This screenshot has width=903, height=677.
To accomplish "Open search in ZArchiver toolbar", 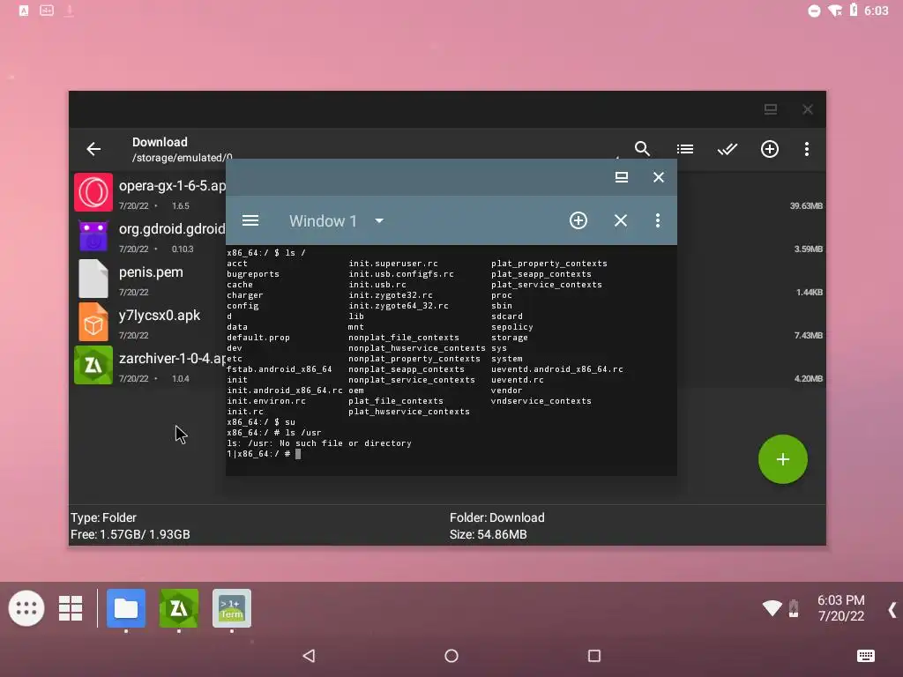I will click(642, 148).
